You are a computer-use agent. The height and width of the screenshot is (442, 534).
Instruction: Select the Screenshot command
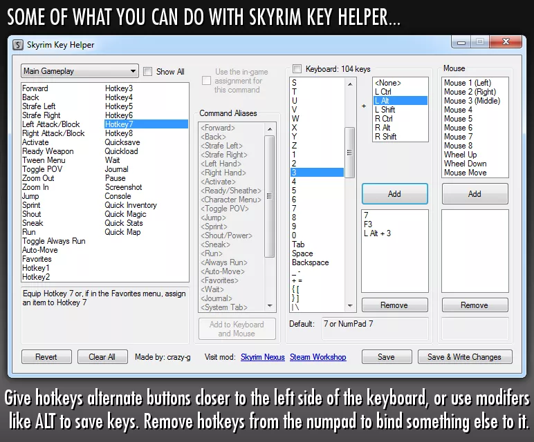click(x=123, y=187)
